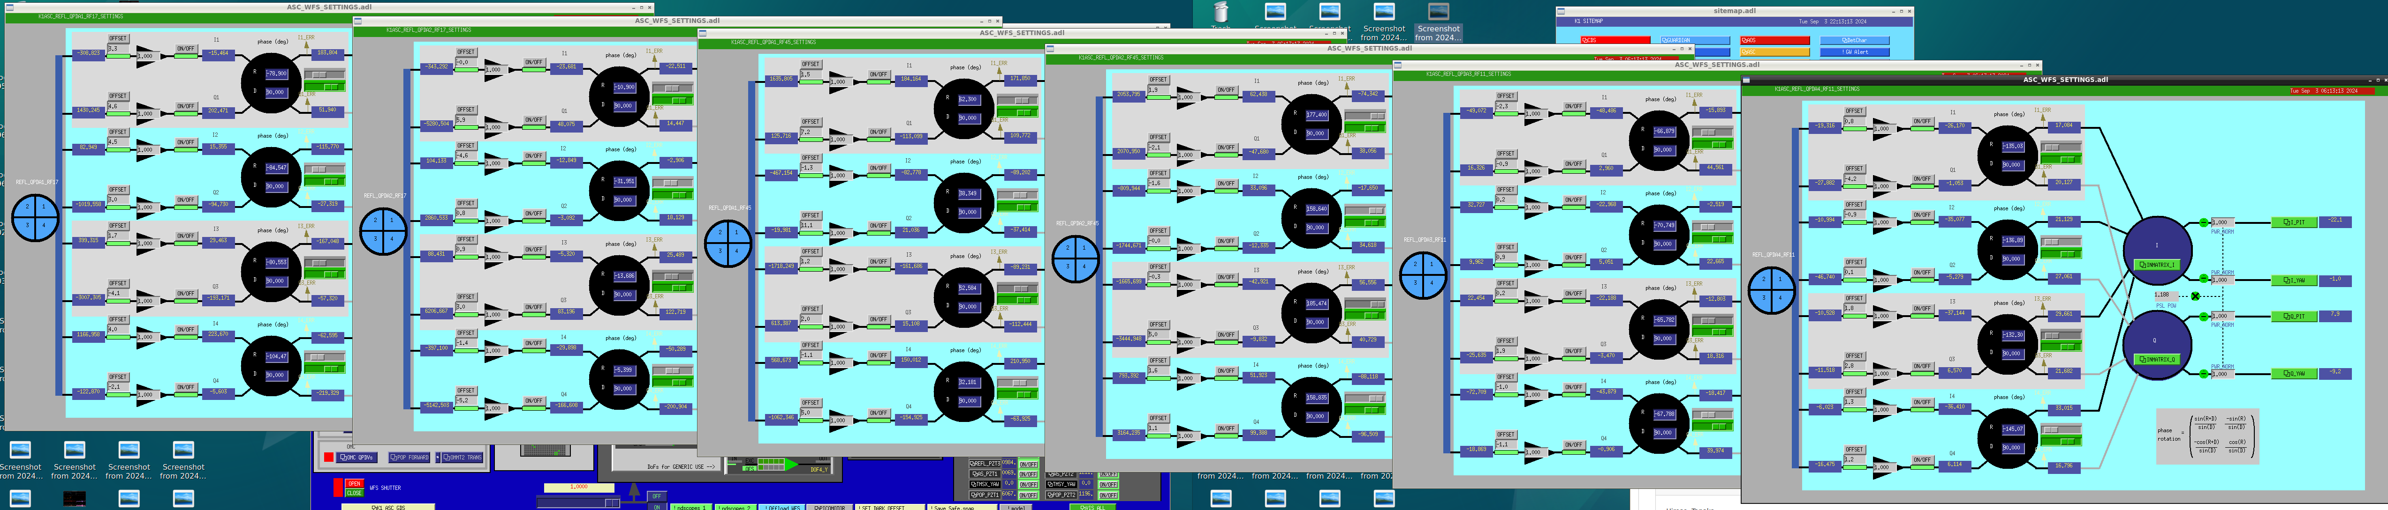This screenshot has width=2388, height=510.
Task: Click the REFL_QPDA2_RF45 quadrant photodiode circle
Action: 1076,259
